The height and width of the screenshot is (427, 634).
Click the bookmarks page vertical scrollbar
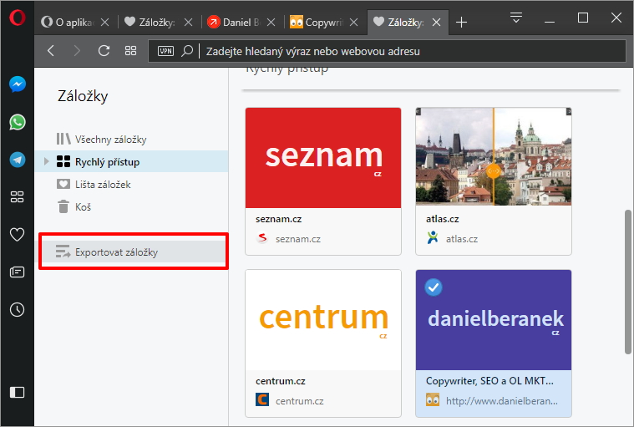click(627, 282)
